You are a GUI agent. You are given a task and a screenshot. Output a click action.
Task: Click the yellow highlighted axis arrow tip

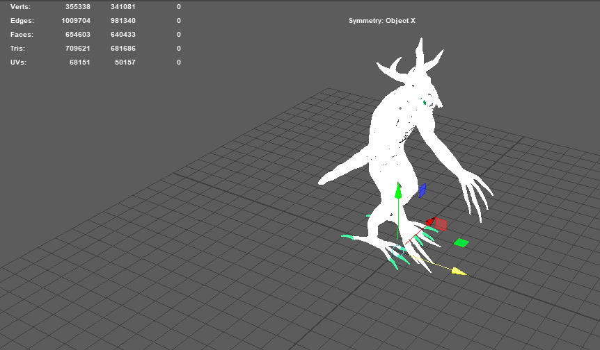(459, 272)
